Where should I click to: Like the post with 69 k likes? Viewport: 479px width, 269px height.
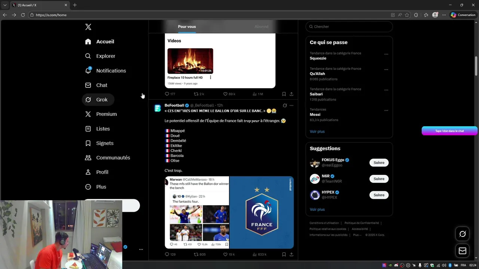(x=229, y=94)
